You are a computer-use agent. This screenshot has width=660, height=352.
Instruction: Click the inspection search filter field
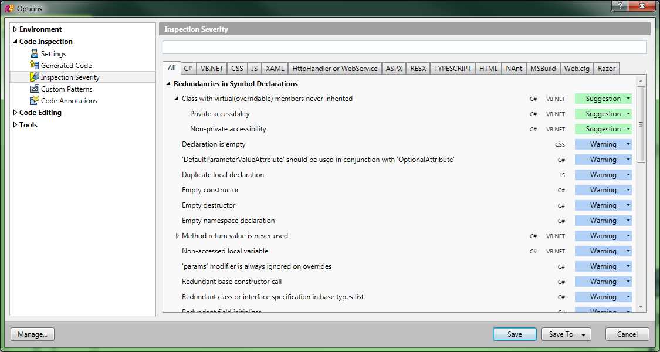click(405, 47)
